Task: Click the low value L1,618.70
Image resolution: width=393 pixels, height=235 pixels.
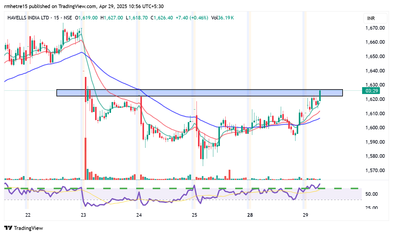Action: tap(136, 18)
